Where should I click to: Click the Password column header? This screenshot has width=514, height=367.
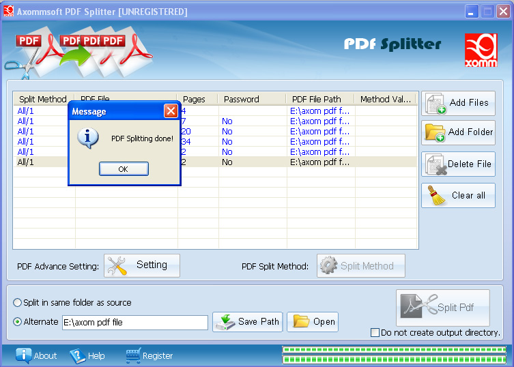(242, 100)
